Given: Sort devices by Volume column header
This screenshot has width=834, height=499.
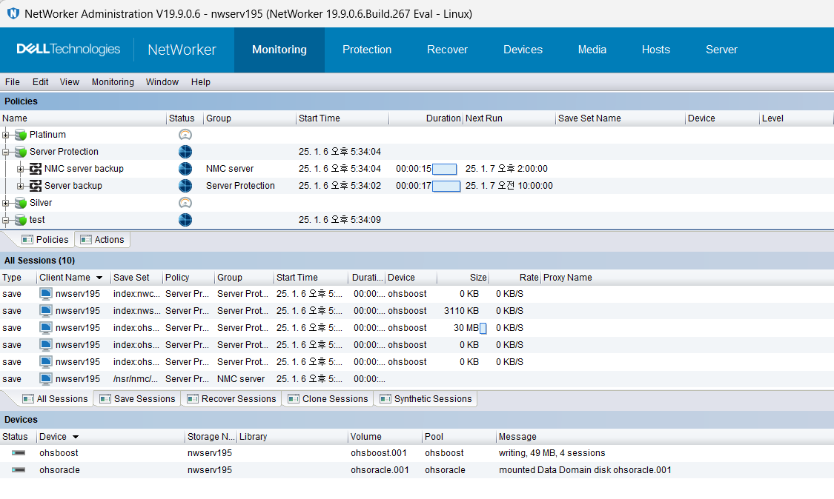Looking at the screenshot, I should point(385,436).
